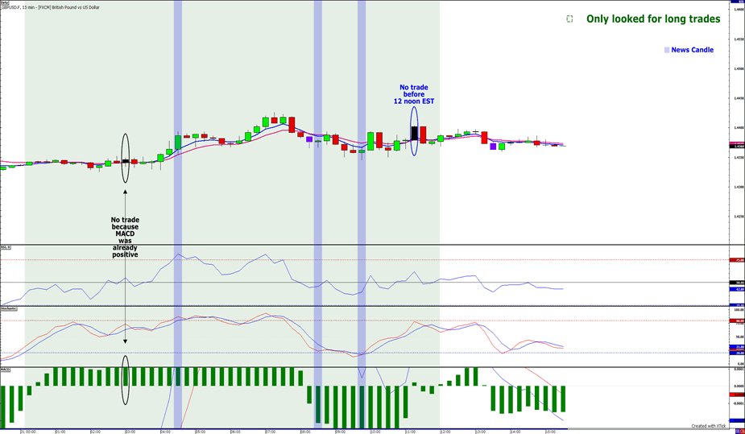This screenshot has height=434, width=745.
Task: Click the red 80.00 Stochastic level marker
Action: click(737, 321)
